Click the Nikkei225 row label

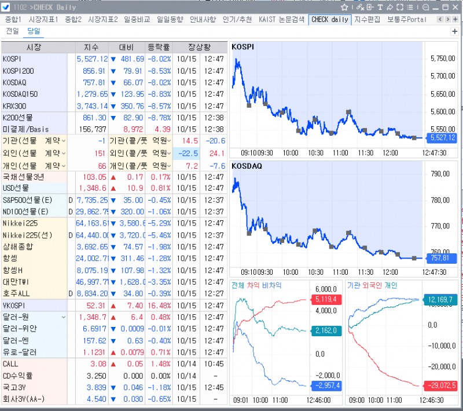point(20,223)
